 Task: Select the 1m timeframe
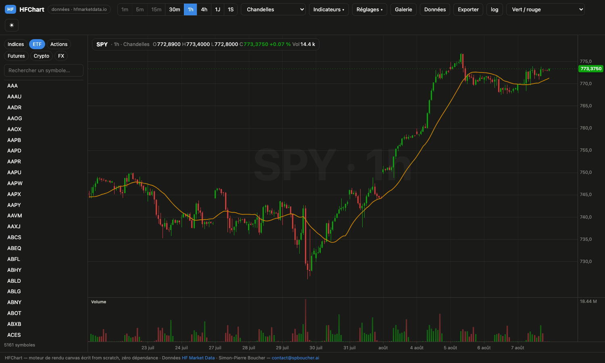pyautogui.click(x=125, y=9)
